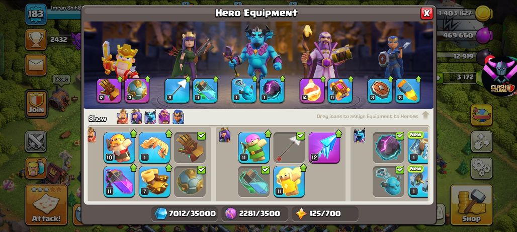The image size is (517, 232).
Task: Toggle the Royal Champion show filter
Action: [178, 117]
